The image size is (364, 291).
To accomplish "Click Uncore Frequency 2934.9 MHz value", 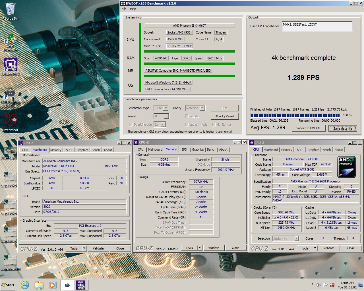I will tap(226, 169).
